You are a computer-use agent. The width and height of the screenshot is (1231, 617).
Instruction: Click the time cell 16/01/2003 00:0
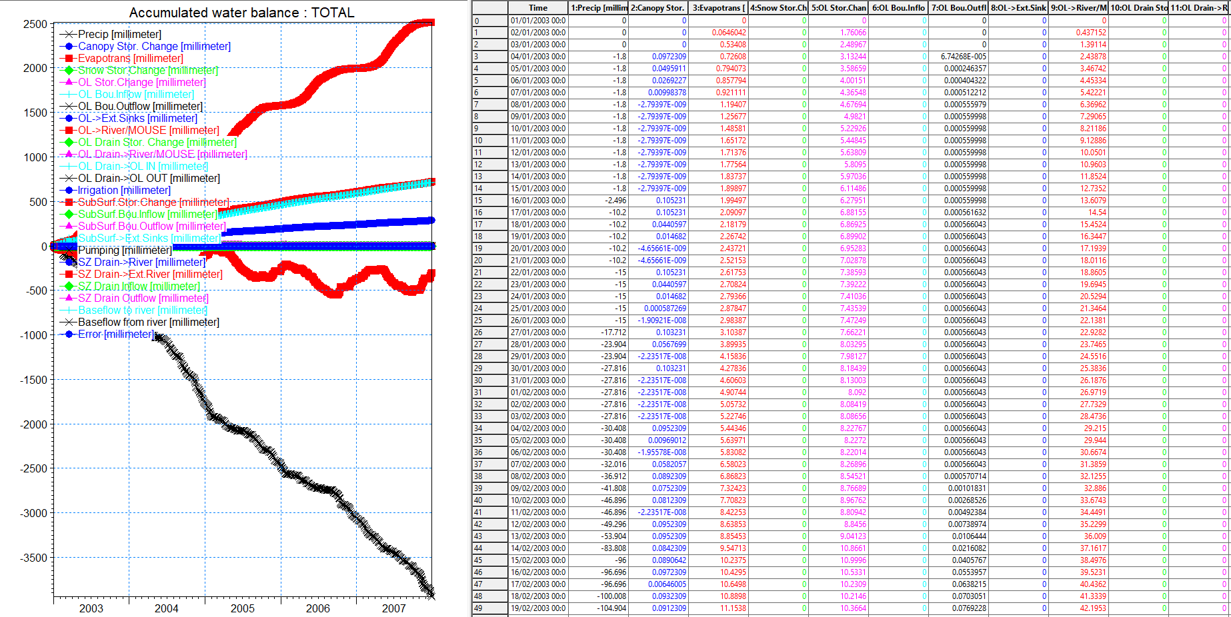pos(538,201)
